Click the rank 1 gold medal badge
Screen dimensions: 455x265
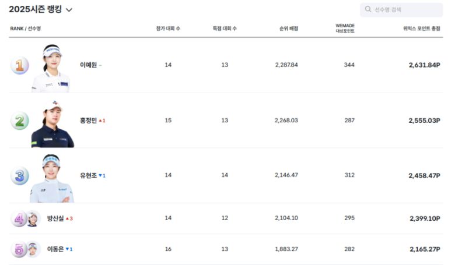pos(19,65)
